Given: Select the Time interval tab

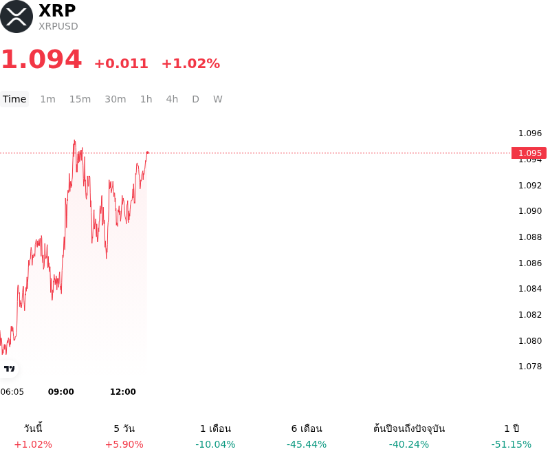Looking at the screenshot, I should pyautogui.click(x=14, y=99).
